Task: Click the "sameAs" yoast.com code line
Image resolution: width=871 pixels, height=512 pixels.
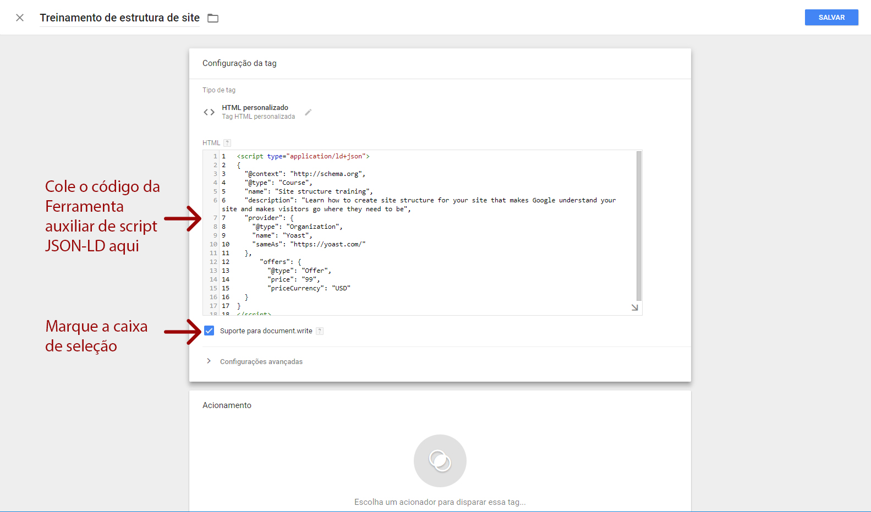Action: click(x=309, y=244)
